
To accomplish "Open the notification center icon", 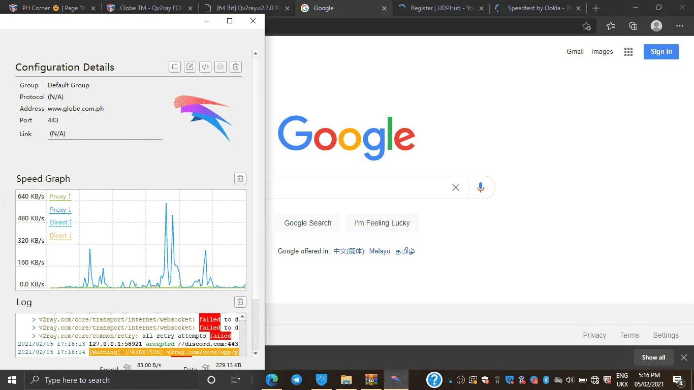I will (x=678, y=380).
